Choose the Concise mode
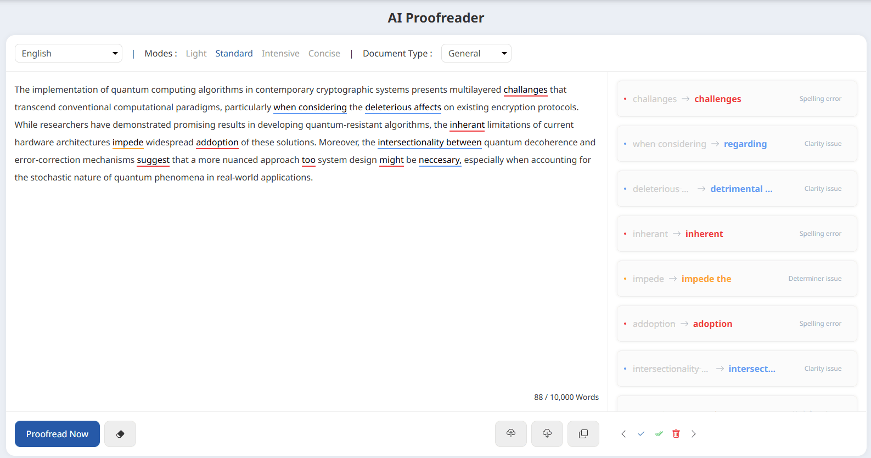 (x=324, y=53)
